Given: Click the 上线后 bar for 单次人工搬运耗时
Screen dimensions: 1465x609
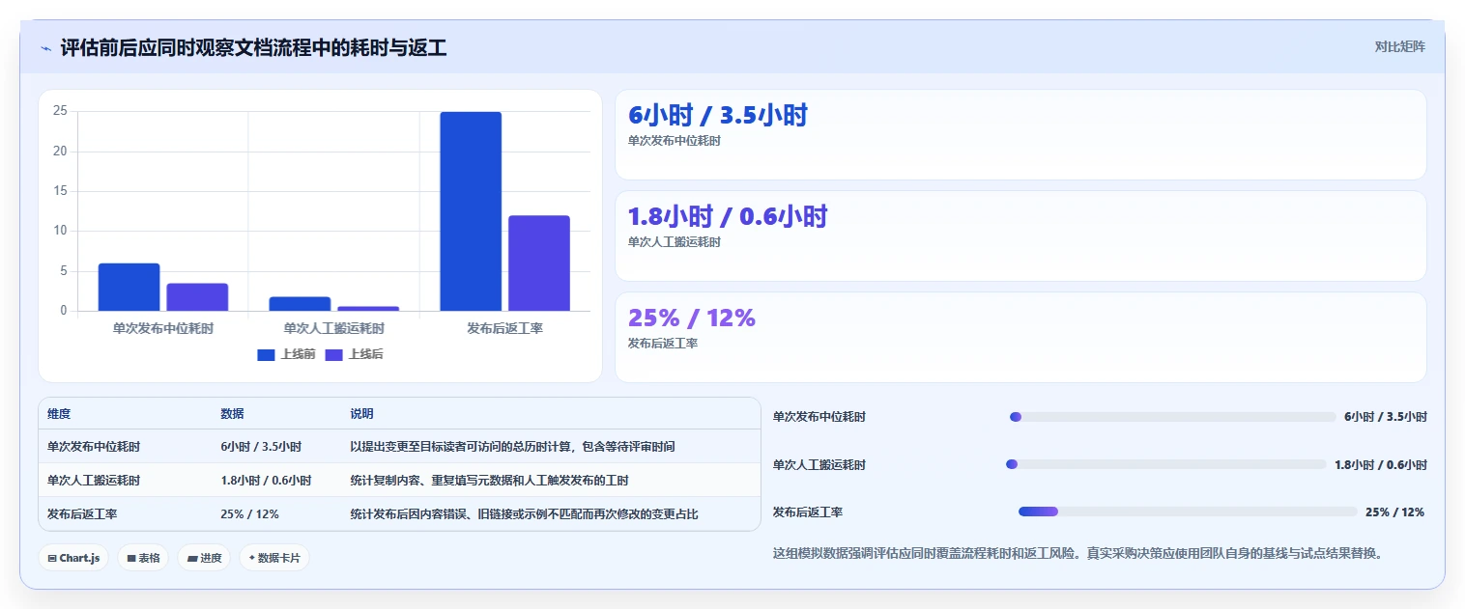Looking at the screenshot, I should click(x=368, y=309).
